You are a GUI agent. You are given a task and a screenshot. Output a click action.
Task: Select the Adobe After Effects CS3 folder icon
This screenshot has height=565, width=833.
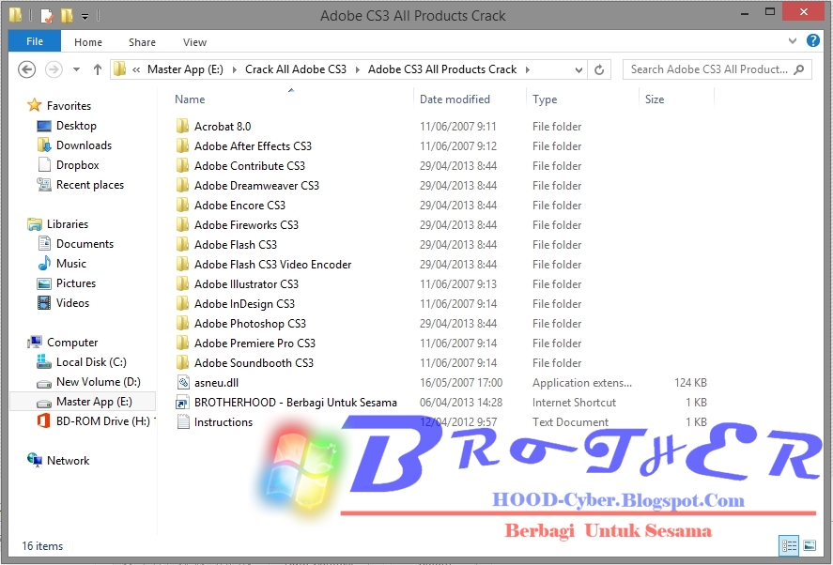tap(182, 145)
